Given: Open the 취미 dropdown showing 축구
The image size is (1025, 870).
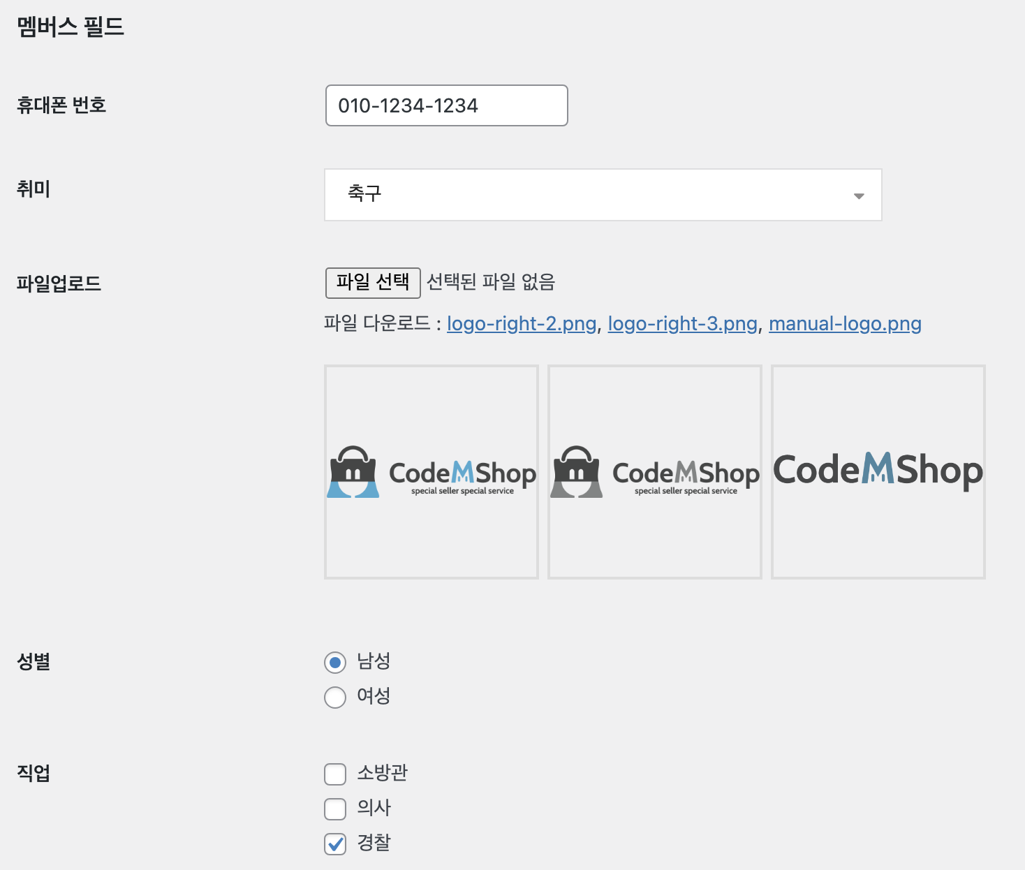Looking at the screenshot, I should point(603,195).
